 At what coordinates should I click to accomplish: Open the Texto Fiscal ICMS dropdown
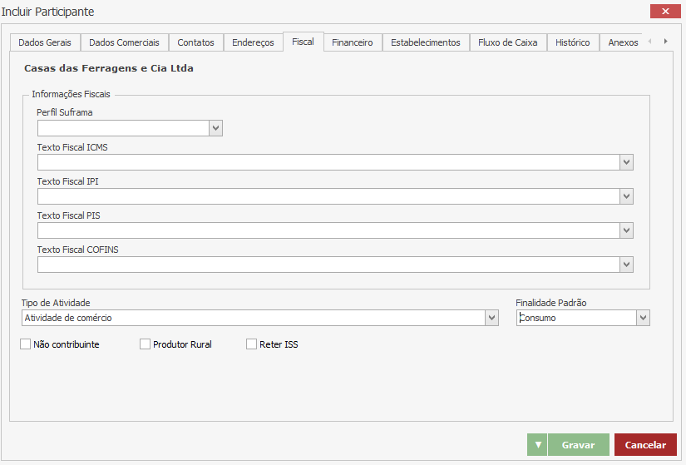[626, 162]
